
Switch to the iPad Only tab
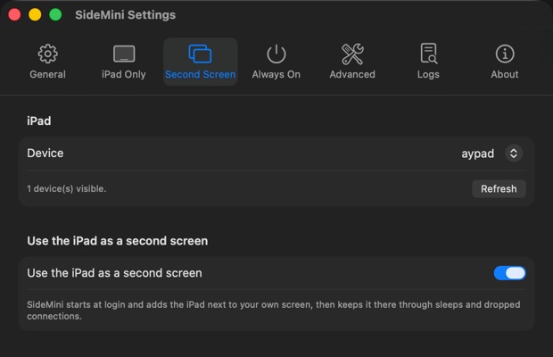click(124, 62)
